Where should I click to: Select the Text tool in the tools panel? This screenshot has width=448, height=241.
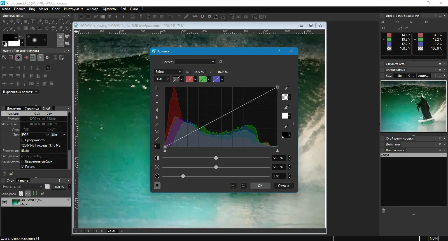[32, 21]
